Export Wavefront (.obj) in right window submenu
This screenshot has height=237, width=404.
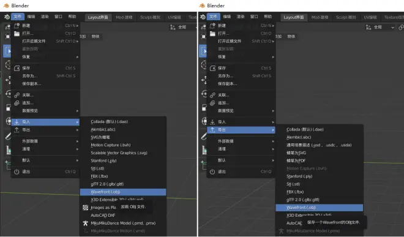coord(320,208)
